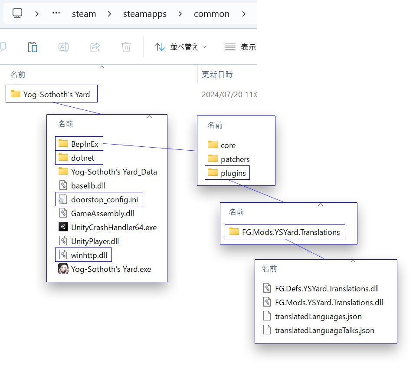Select the FG.Mods.YSYard.Translations folder name
Screen dimensions: 416x373
(291, 232)
